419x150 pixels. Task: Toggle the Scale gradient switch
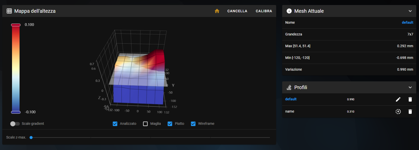(x=15, y=124)
